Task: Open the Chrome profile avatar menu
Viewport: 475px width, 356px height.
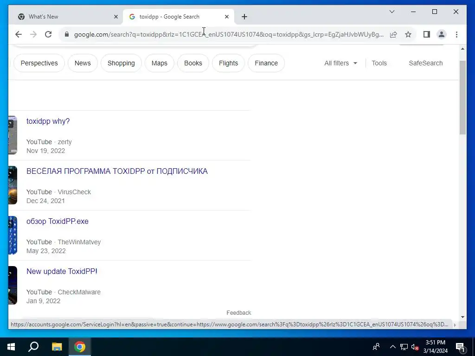Action: 442,34
